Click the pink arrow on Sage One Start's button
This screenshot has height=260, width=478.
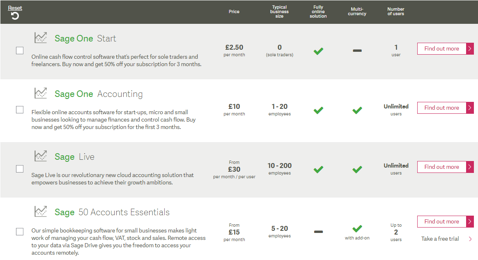pyautogui.click(x=470, y=49)
